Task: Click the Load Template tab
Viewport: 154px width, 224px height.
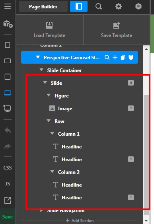Action: coord(49,30)
